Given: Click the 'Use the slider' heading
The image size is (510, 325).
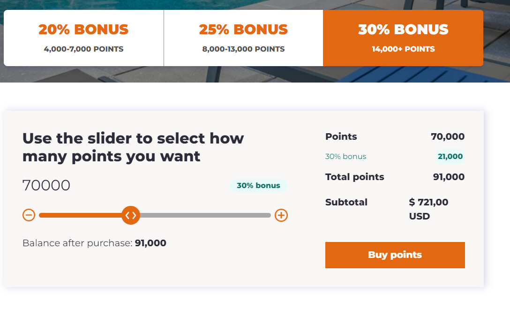Looking at the screenshot, I should (x=133, y=147).
